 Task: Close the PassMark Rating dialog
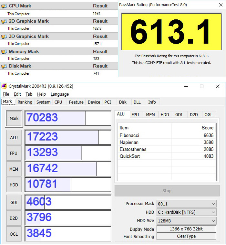coord(221,5)
